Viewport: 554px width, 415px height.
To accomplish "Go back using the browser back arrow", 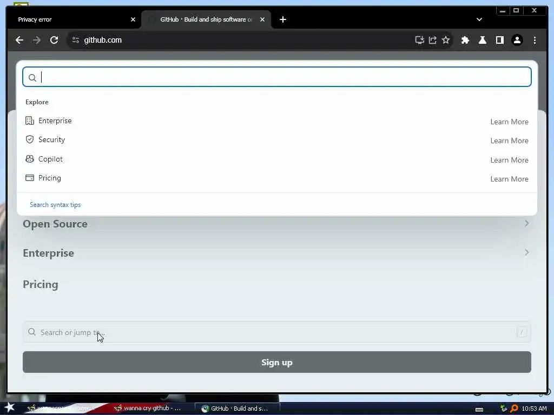I will point(19,40).
